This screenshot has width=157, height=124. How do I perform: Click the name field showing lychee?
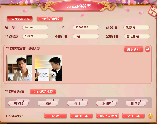click(x=35, y=27)
